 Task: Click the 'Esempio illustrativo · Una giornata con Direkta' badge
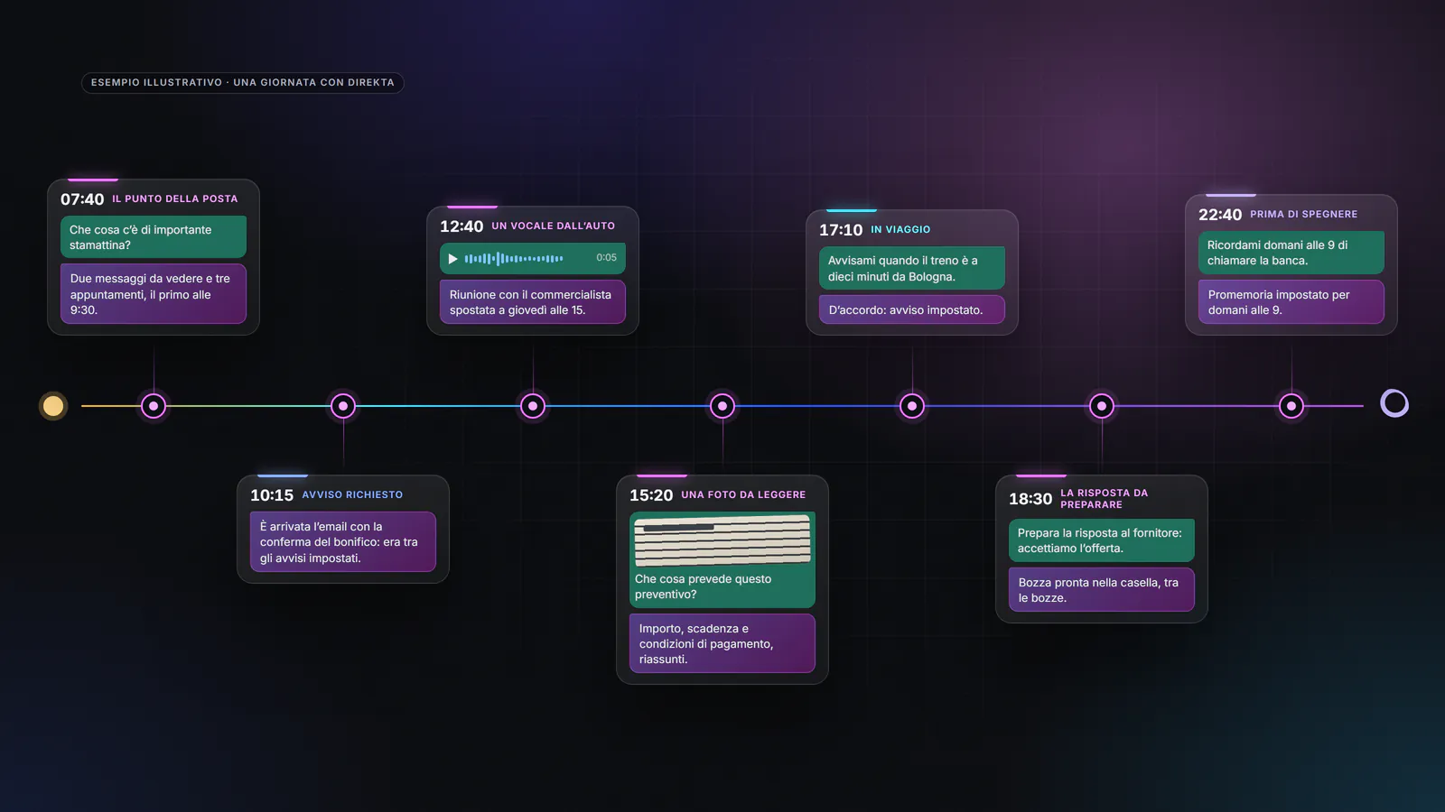(x=243, y=82)
